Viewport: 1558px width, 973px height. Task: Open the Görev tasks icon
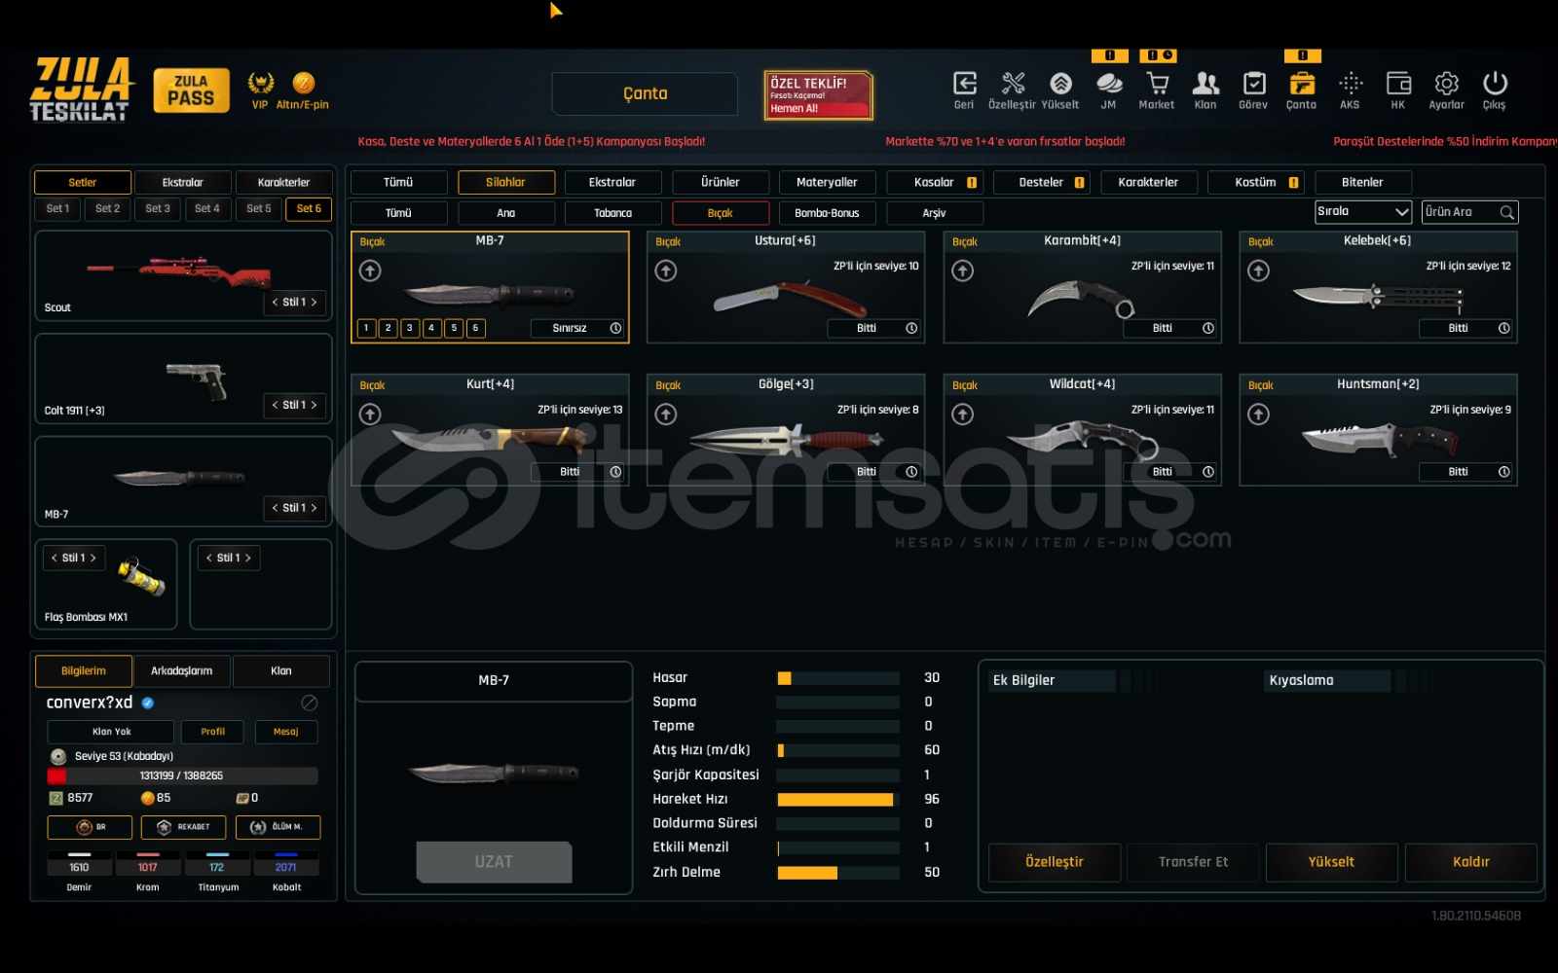pyautogui.click(x=1253, y=85)
